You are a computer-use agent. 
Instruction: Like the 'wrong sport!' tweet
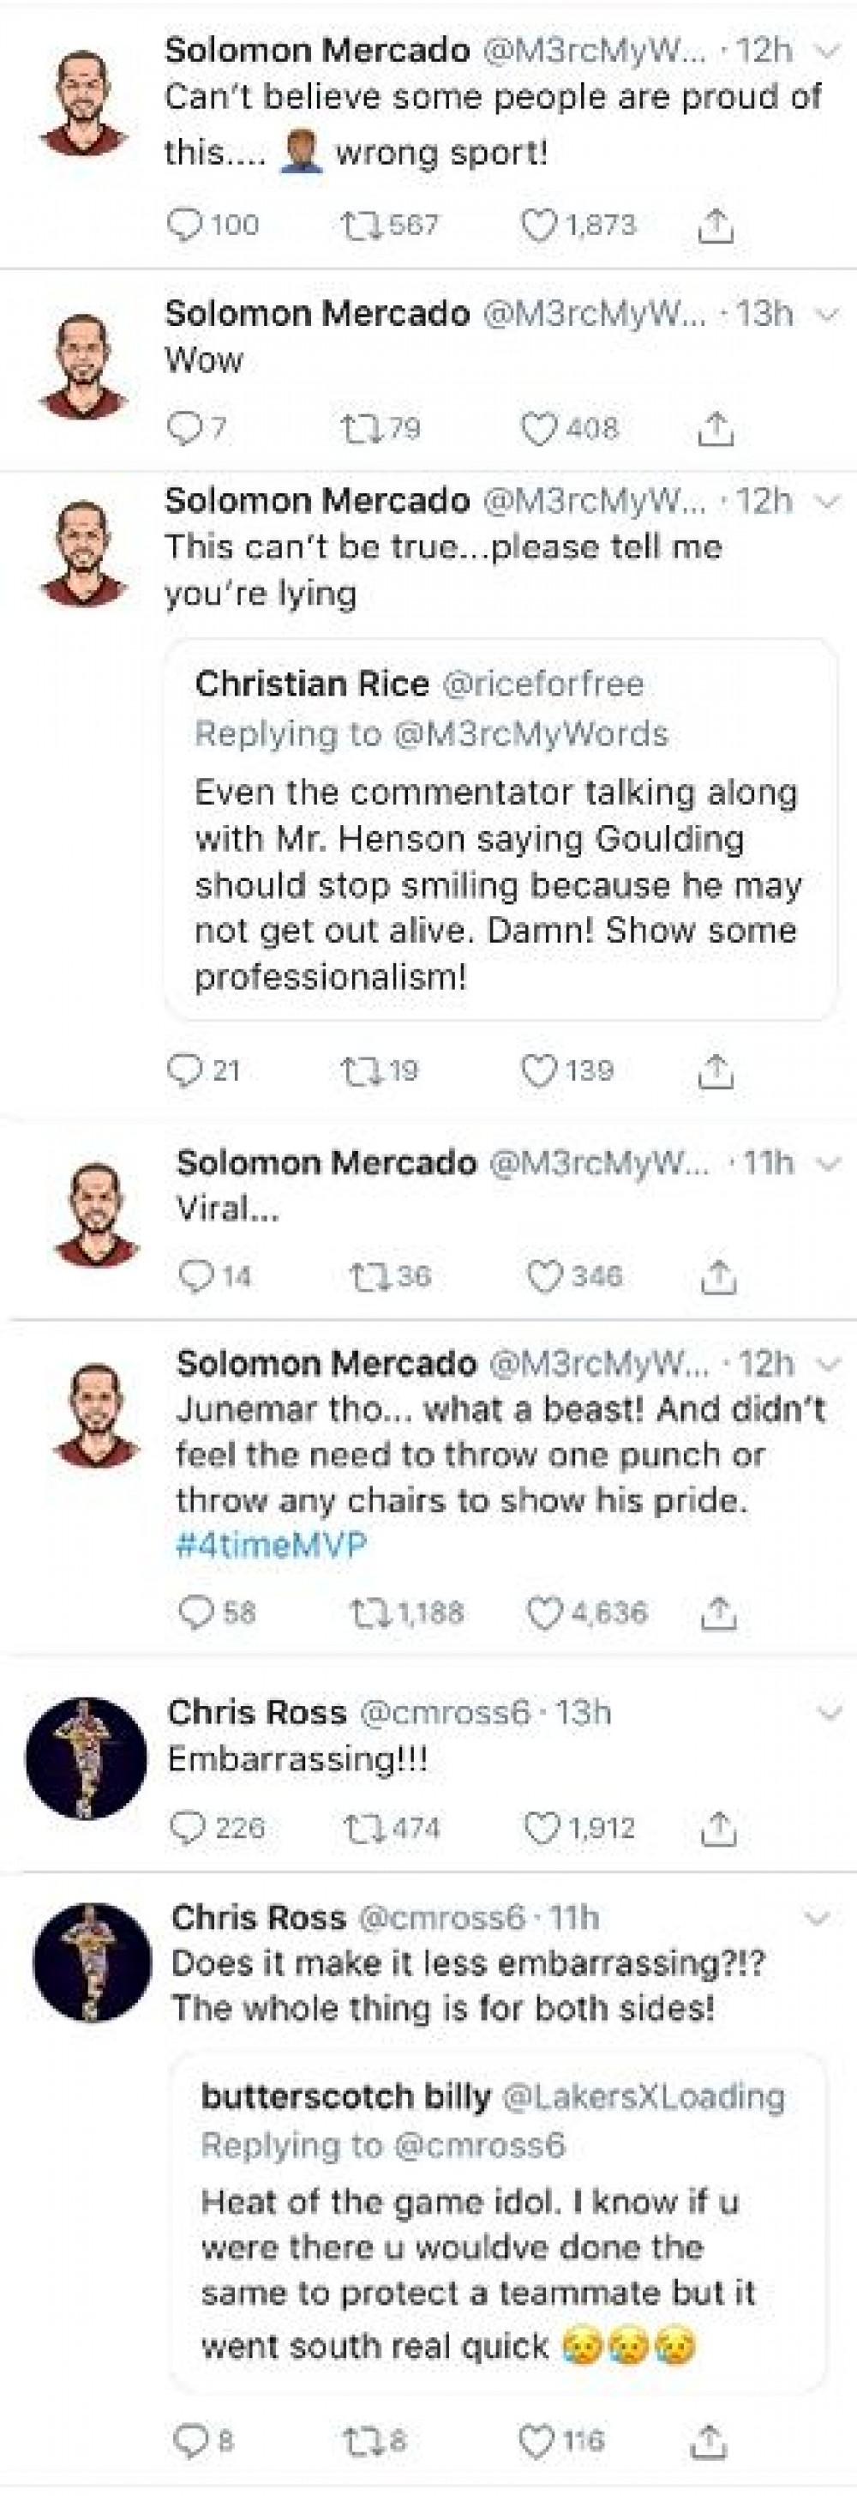tap(539, 225)
